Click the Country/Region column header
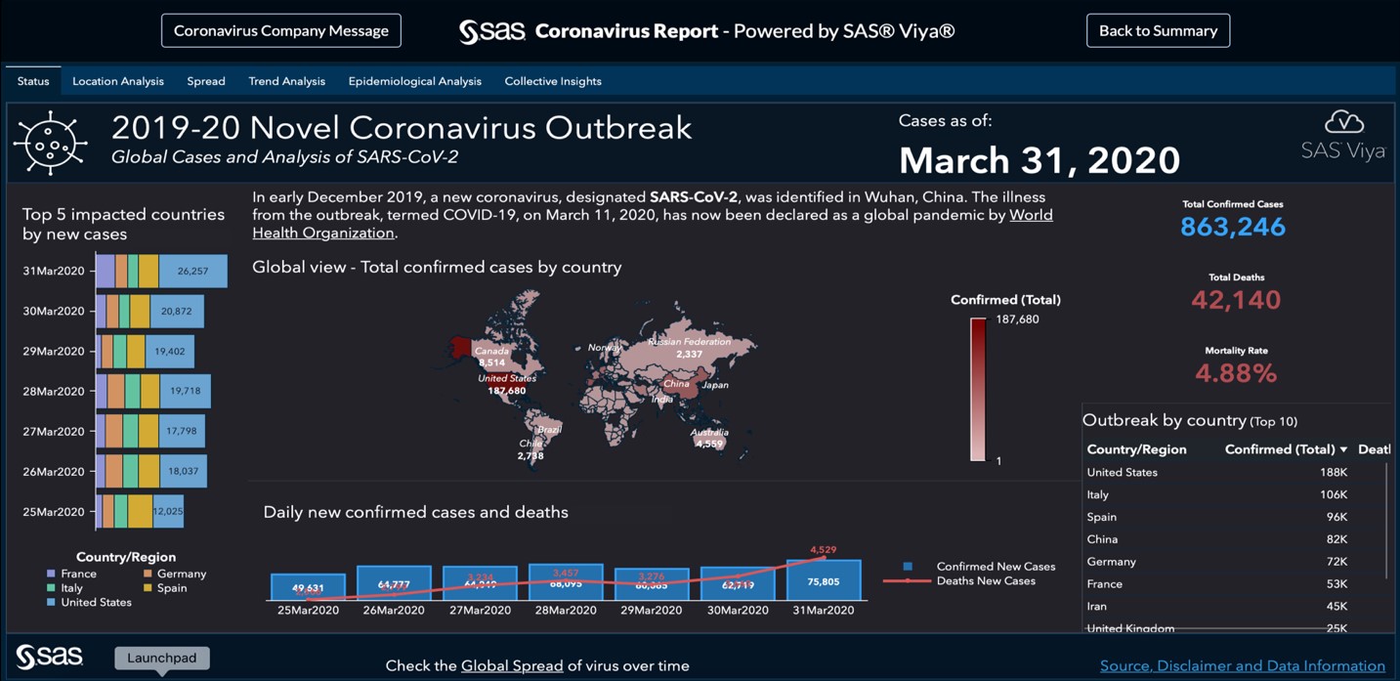 [1136, 449]
